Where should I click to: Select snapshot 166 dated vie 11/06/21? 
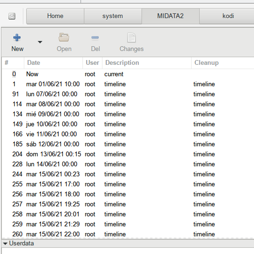tap(128, 134)
